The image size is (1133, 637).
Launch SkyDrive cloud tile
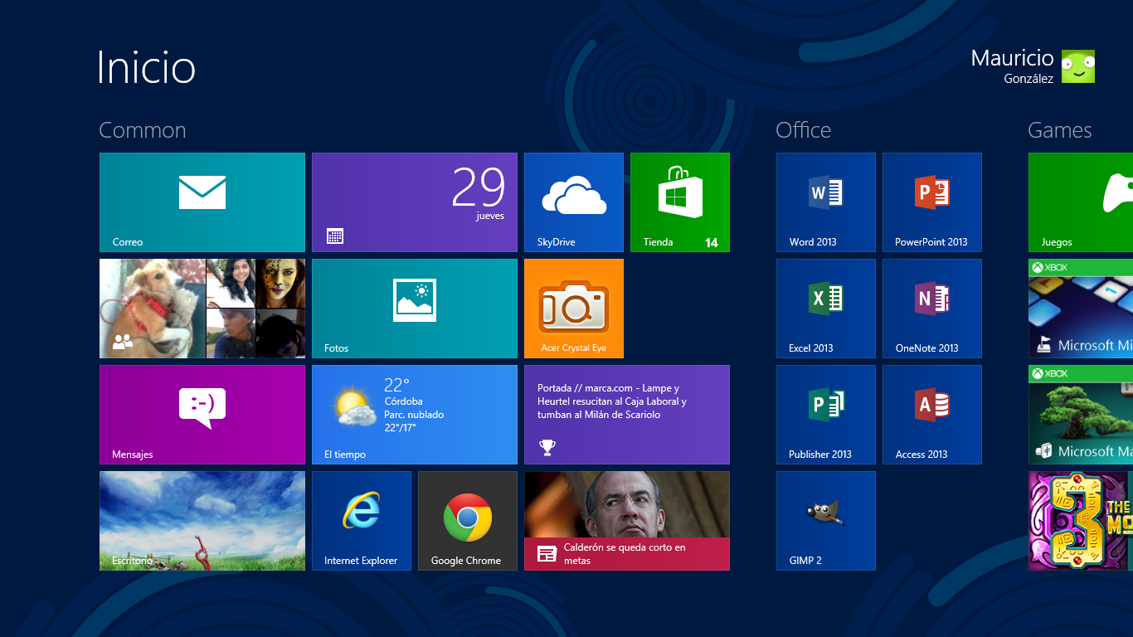tap(573, 202)
